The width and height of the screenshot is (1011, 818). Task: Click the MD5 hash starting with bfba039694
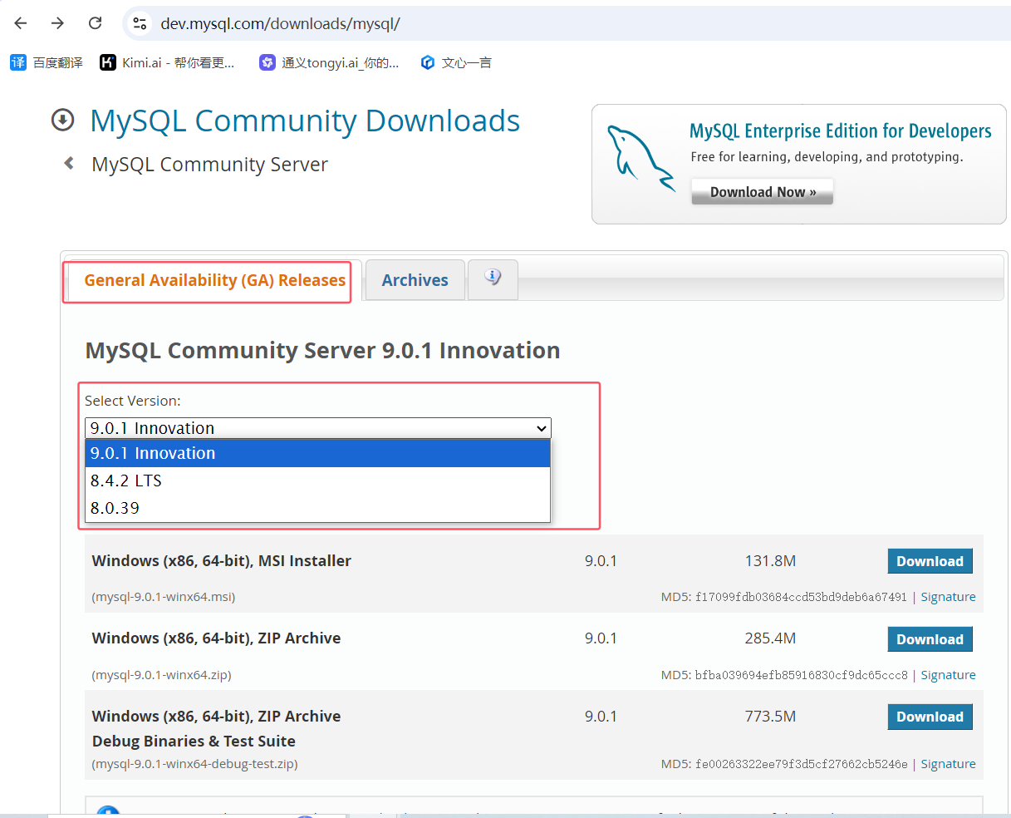802,675
